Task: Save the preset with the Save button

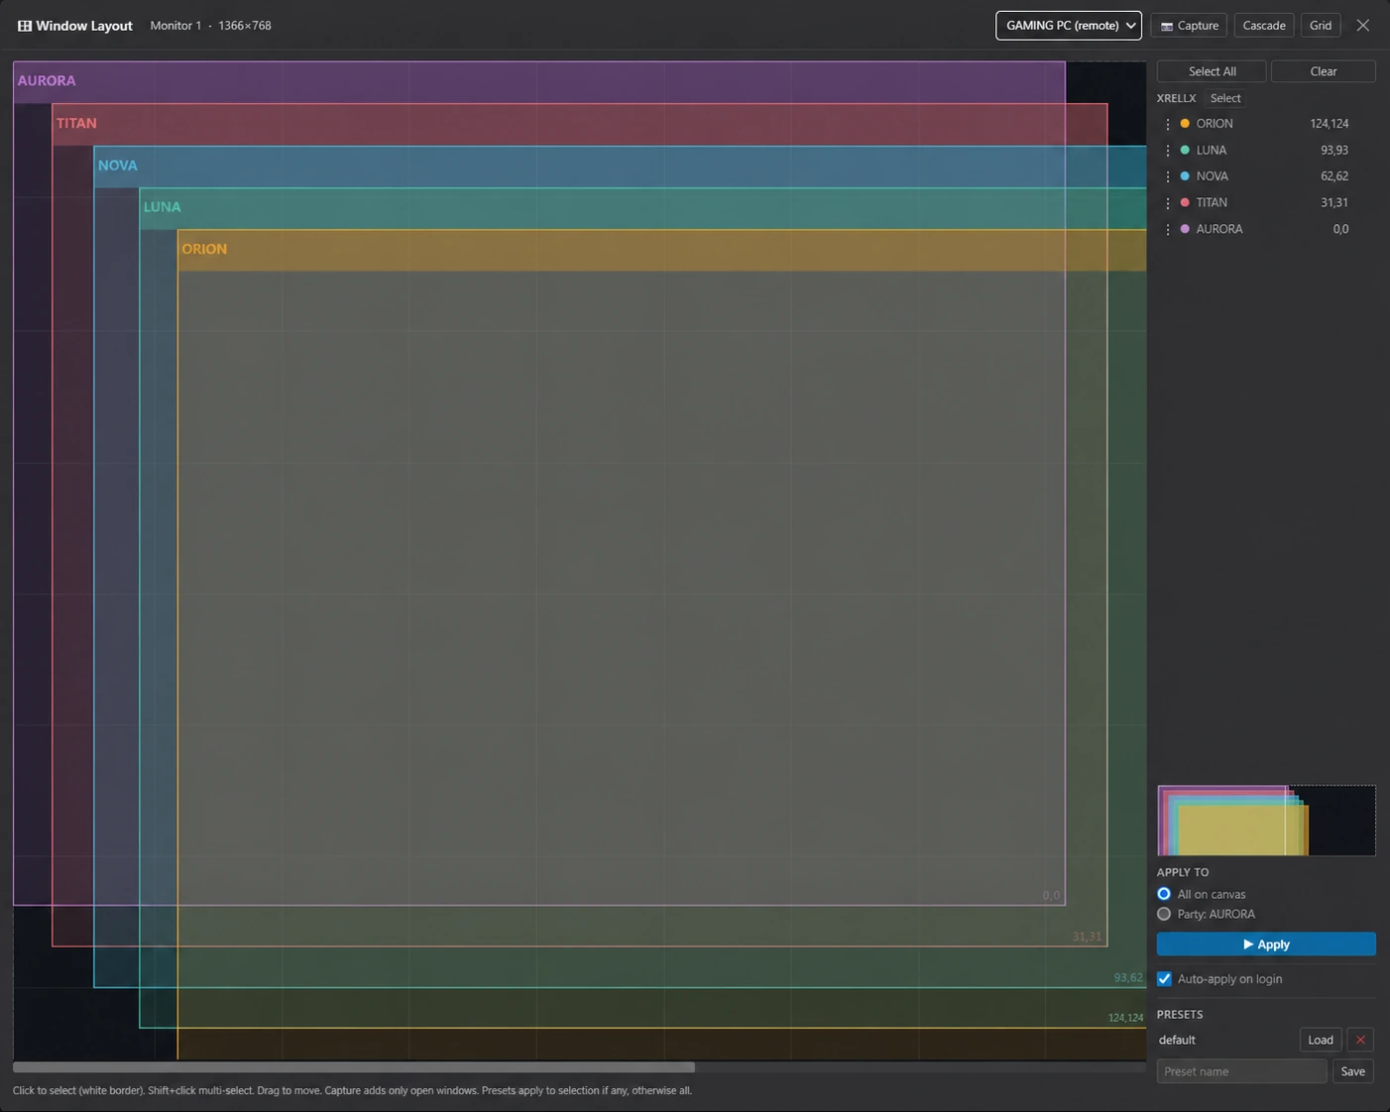Action: (1353, 1071)
